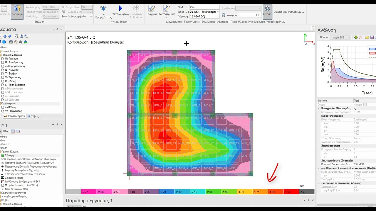This screenshot has height=211, width=376.
Task: Open the Φάσμα ΕΚ8 combo box
Action: [341, 38]
